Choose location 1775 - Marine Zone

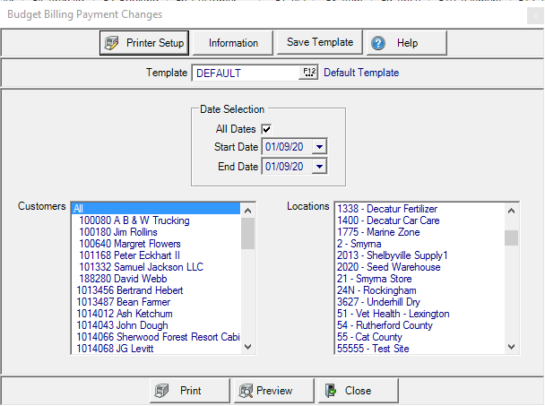377,232
